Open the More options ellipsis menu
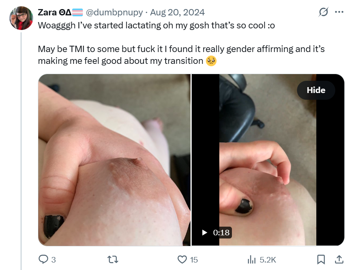Viewport: 353px width, 270px height. coord(339,12)
